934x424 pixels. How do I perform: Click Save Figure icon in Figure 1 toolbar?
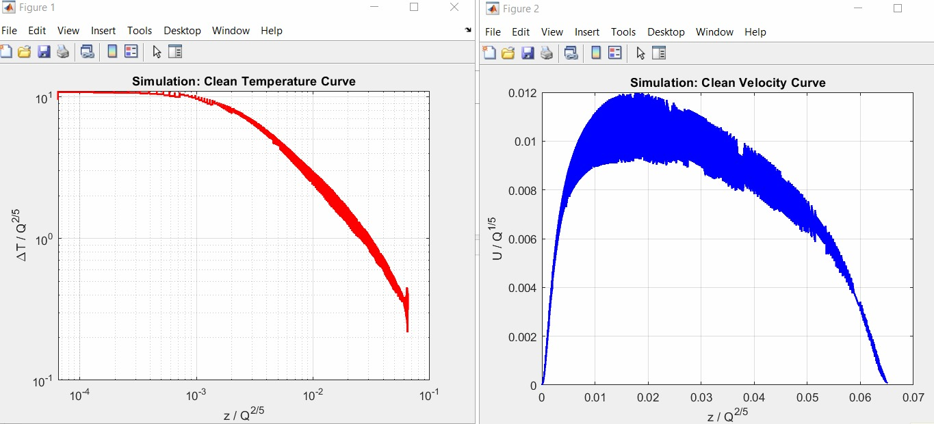[44, 51]
